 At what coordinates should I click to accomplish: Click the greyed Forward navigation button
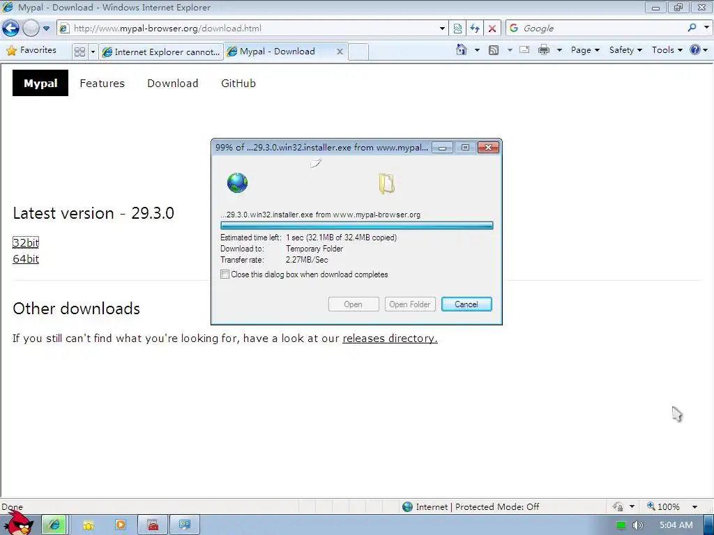(31, 28)
